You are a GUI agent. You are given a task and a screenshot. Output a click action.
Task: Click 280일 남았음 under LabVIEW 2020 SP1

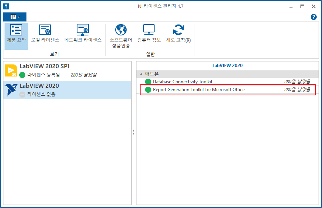click(x=84, y=75)
